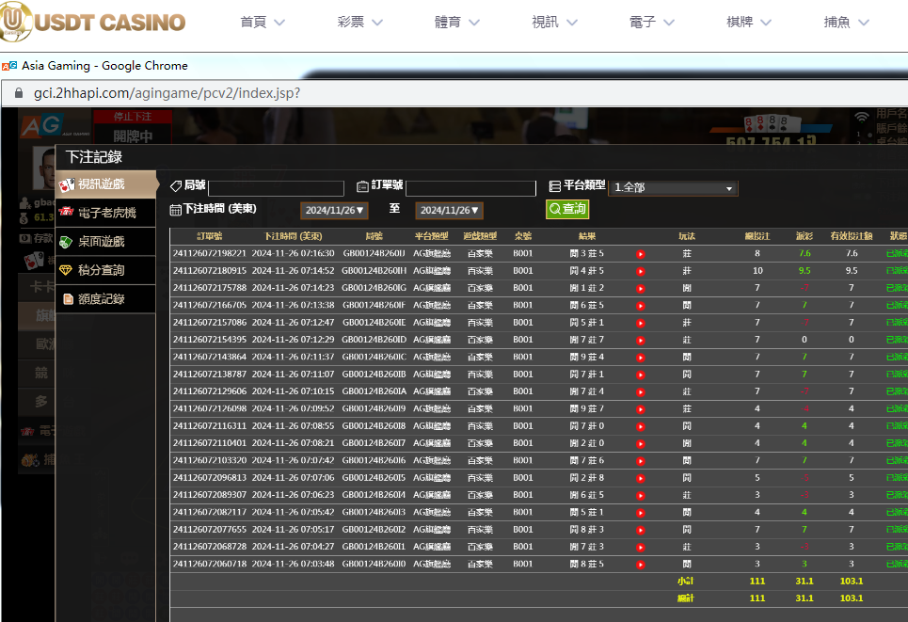Viewport: 908px width, 622px height.
Task: Switch to the 電子老虎機 records tab
Action: [x=105, y=213]
